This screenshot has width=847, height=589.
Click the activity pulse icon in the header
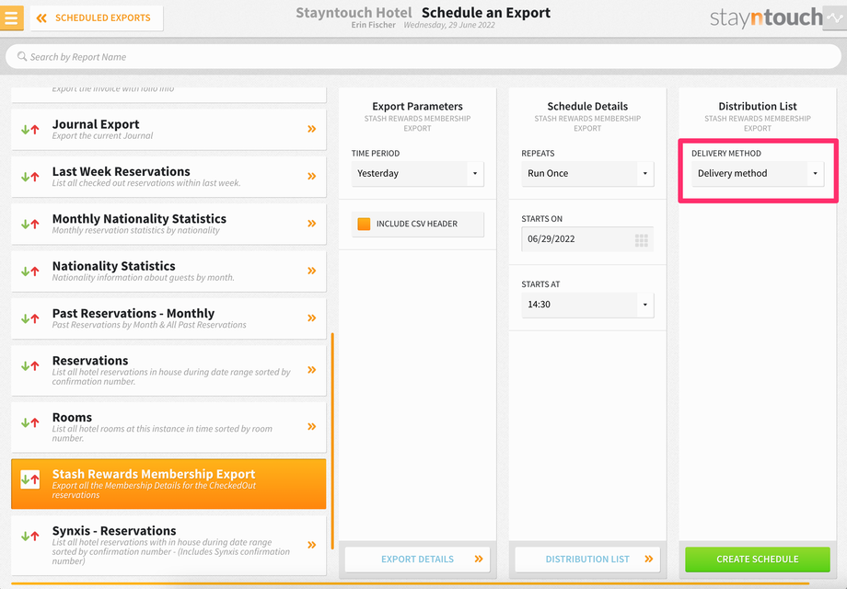coord(835,17)
